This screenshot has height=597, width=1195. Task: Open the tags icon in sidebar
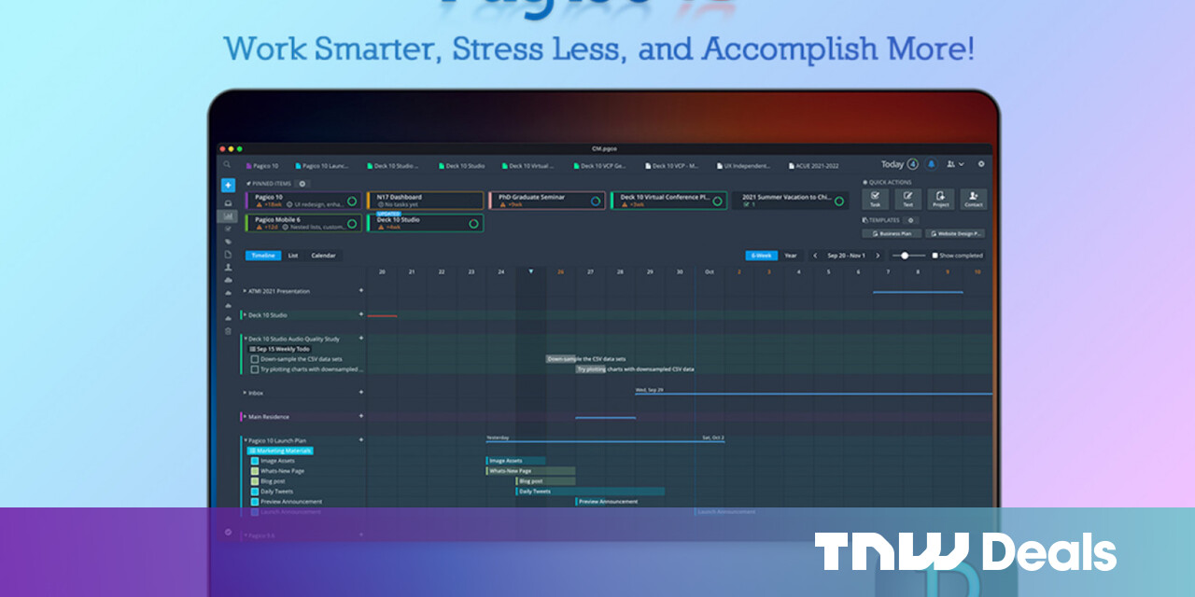(228, 241)
